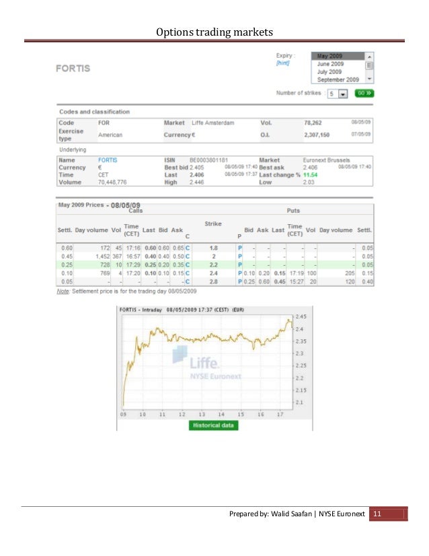The width and height of the screenshot is (429, 556).
Task: Click the puts time cell 17:19
Action: [x=297, y=273]
